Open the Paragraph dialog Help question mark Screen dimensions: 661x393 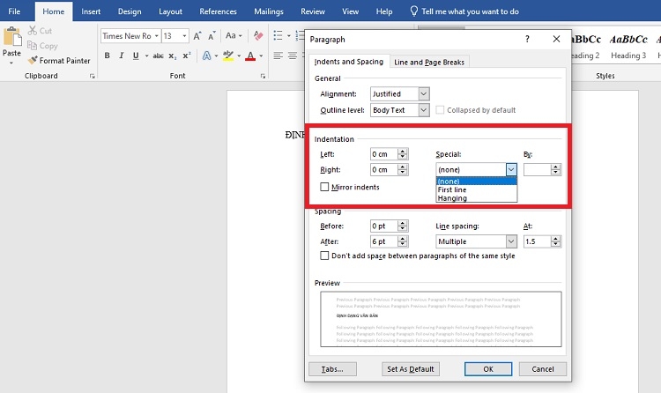point(527,40)
